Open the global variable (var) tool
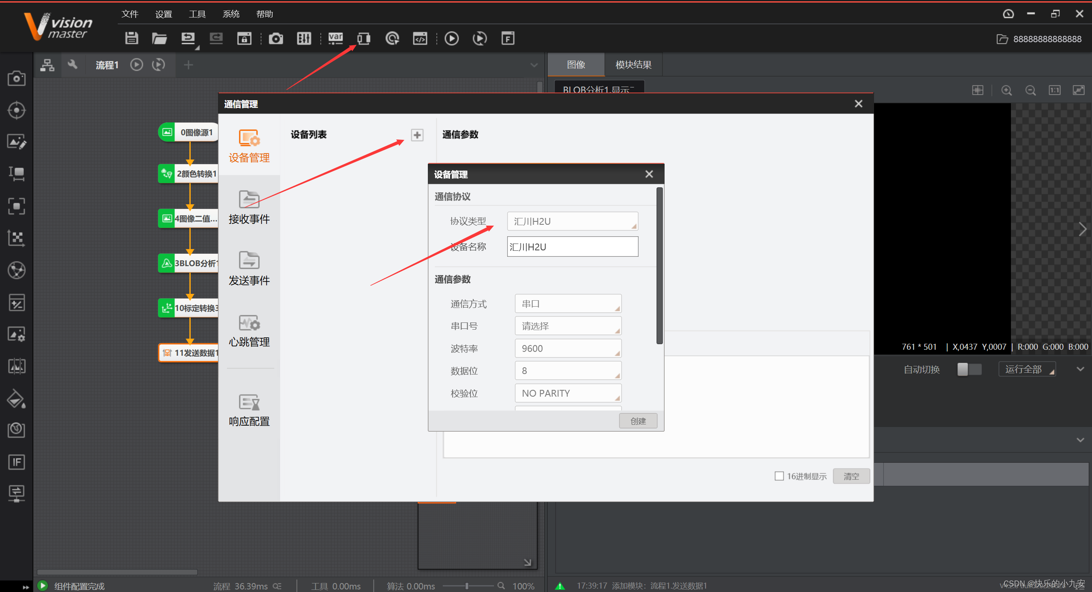The height and width of the screenshot is (592, 1092). (336, 38)
